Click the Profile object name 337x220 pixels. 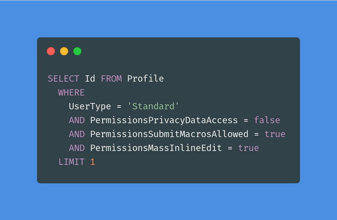(x=145, y=79)
